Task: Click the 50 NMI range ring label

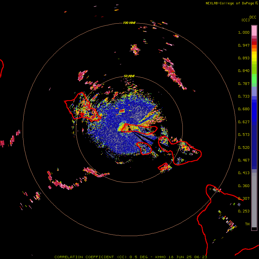Action: (x=129, y=76)
